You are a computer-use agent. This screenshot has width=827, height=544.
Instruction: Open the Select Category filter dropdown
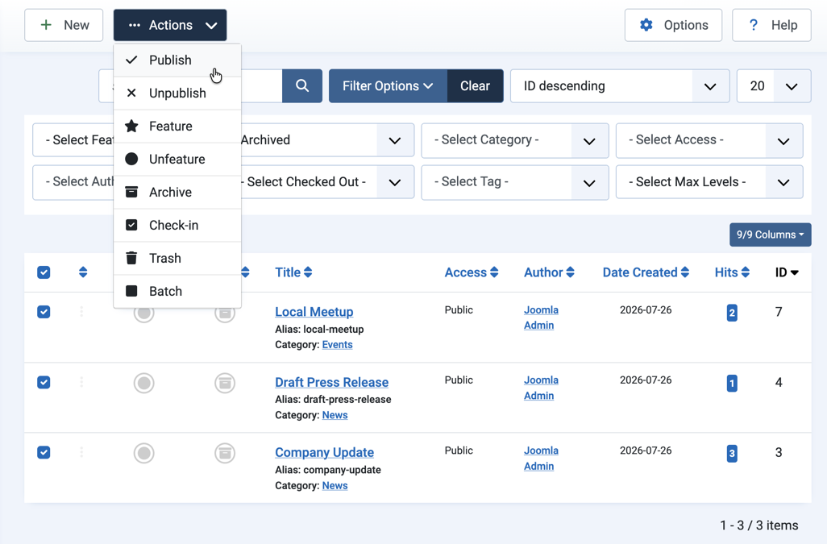[515, 140]
